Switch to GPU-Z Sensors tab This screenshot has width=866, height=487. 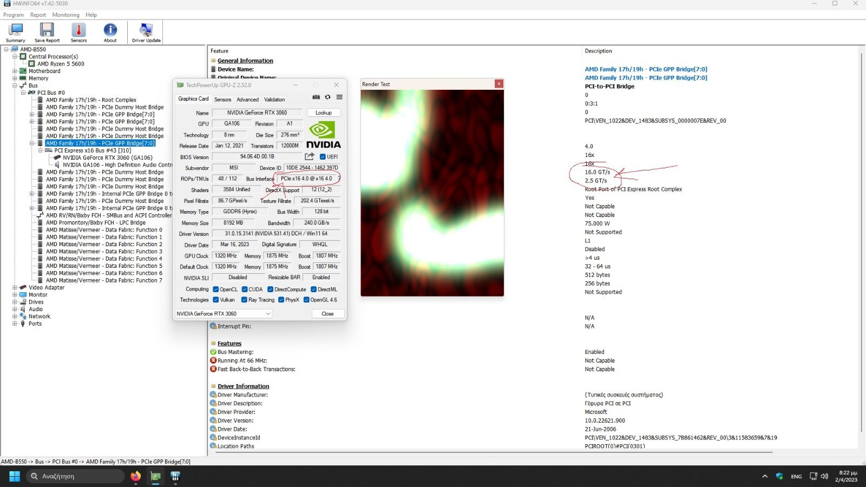(222, 100)
